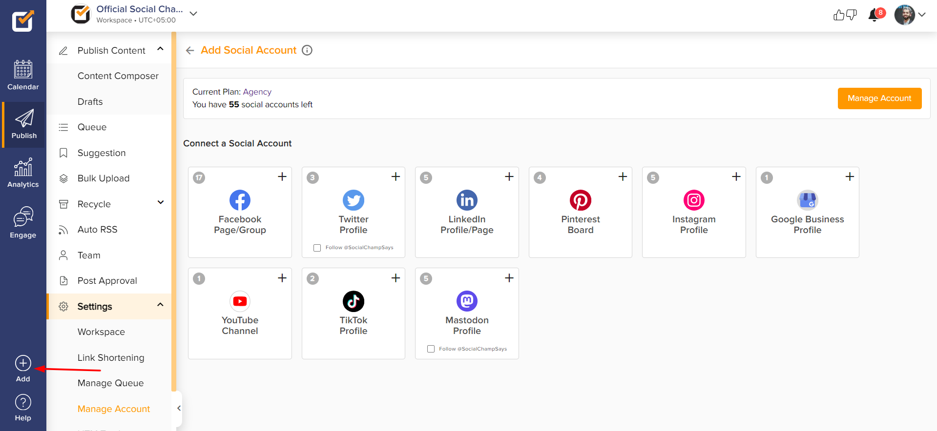
Task: Open the notifications bell
Action: [x=874, y=16]
